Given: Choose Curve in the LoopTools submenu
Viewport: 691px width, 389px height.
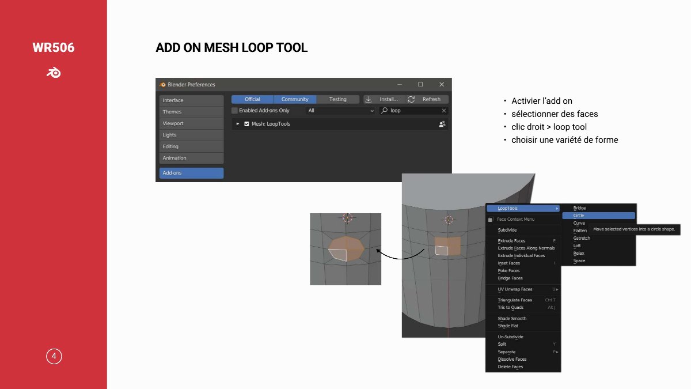Looking at the screenshot, I should click(579, 223).
